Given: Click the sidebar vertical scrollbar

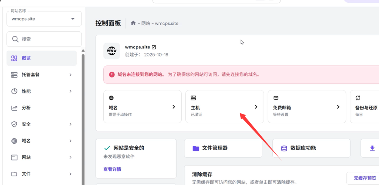Looking at the screenshot, I should 83,111.
